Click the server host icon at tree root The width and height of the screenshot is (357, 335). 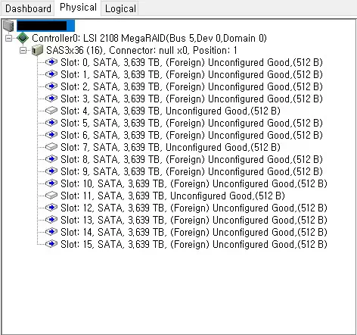(8, 26)
